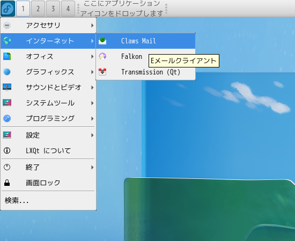Viewport: 295px width, 241px height.
Task: Select 画面ロック to lock screen
Action: click(x=48, y=183)
